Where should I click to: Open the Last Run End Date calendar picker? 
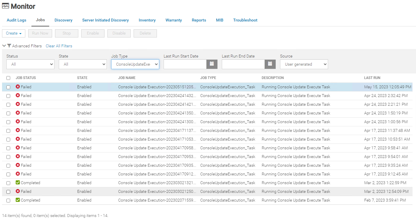(270, 64)
